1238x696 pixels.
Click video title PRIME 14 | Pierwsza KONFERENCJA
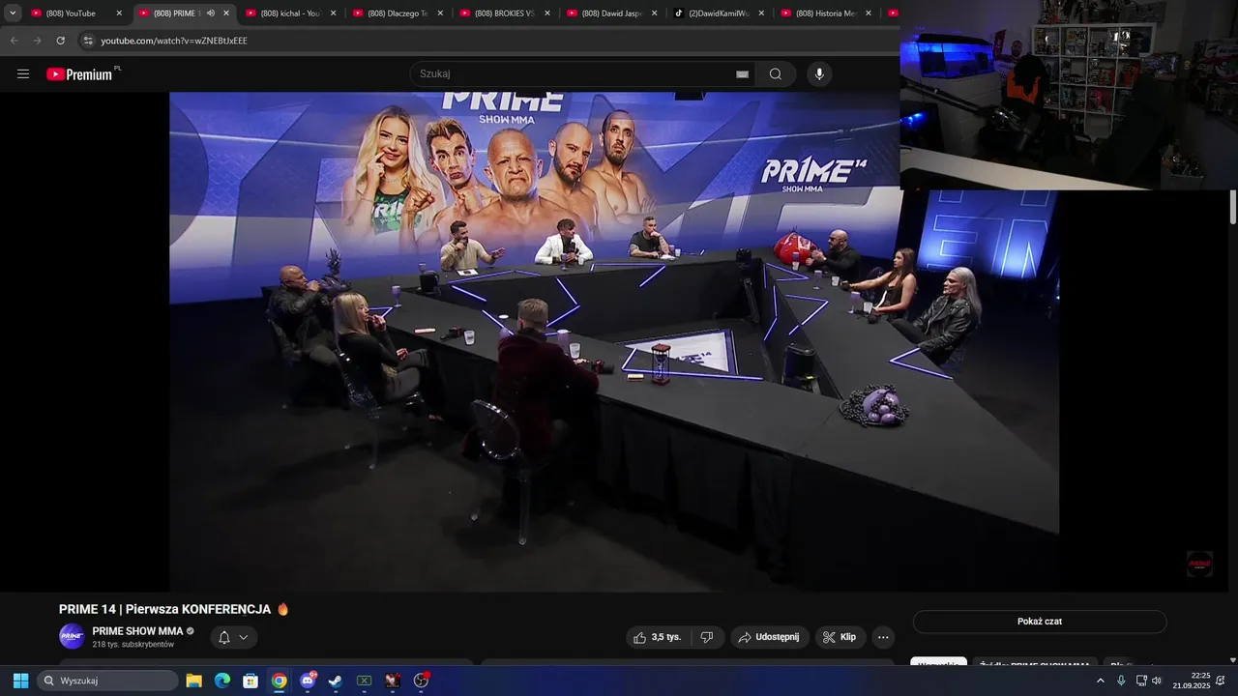[164, 609]
